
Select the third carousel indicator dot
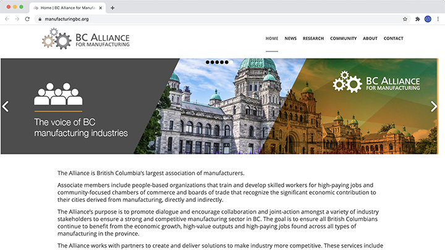(217, 62)
